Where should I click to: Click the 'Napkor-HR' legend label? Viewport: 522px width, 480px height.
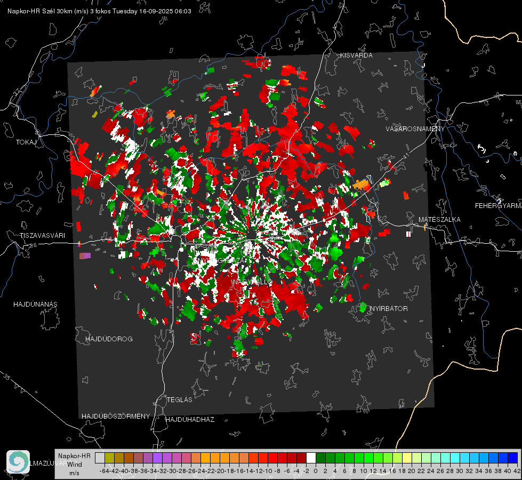[74, 456]
